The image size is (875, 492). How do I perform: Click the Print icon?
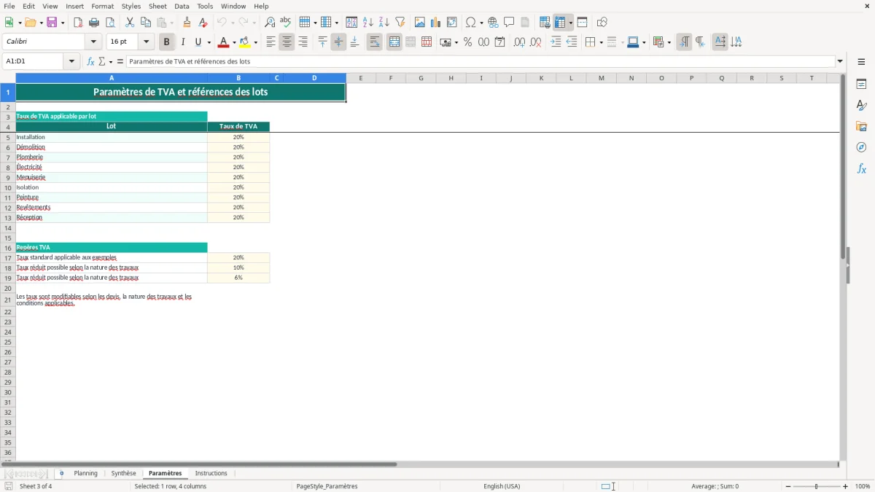pos(94,23)
